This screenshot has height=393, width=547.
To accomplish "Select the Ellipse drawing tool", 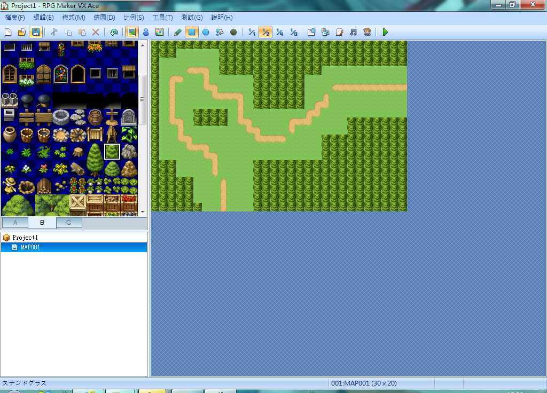I will pyautogui.click(x=206, y=33).
